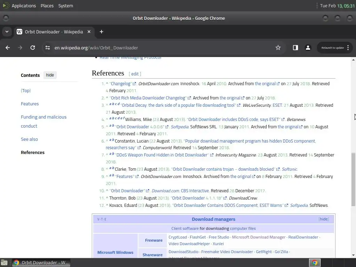Open "Orbit Downloader includes DDoS code" link
Screen dimensions: 356x267
(234, 120)
